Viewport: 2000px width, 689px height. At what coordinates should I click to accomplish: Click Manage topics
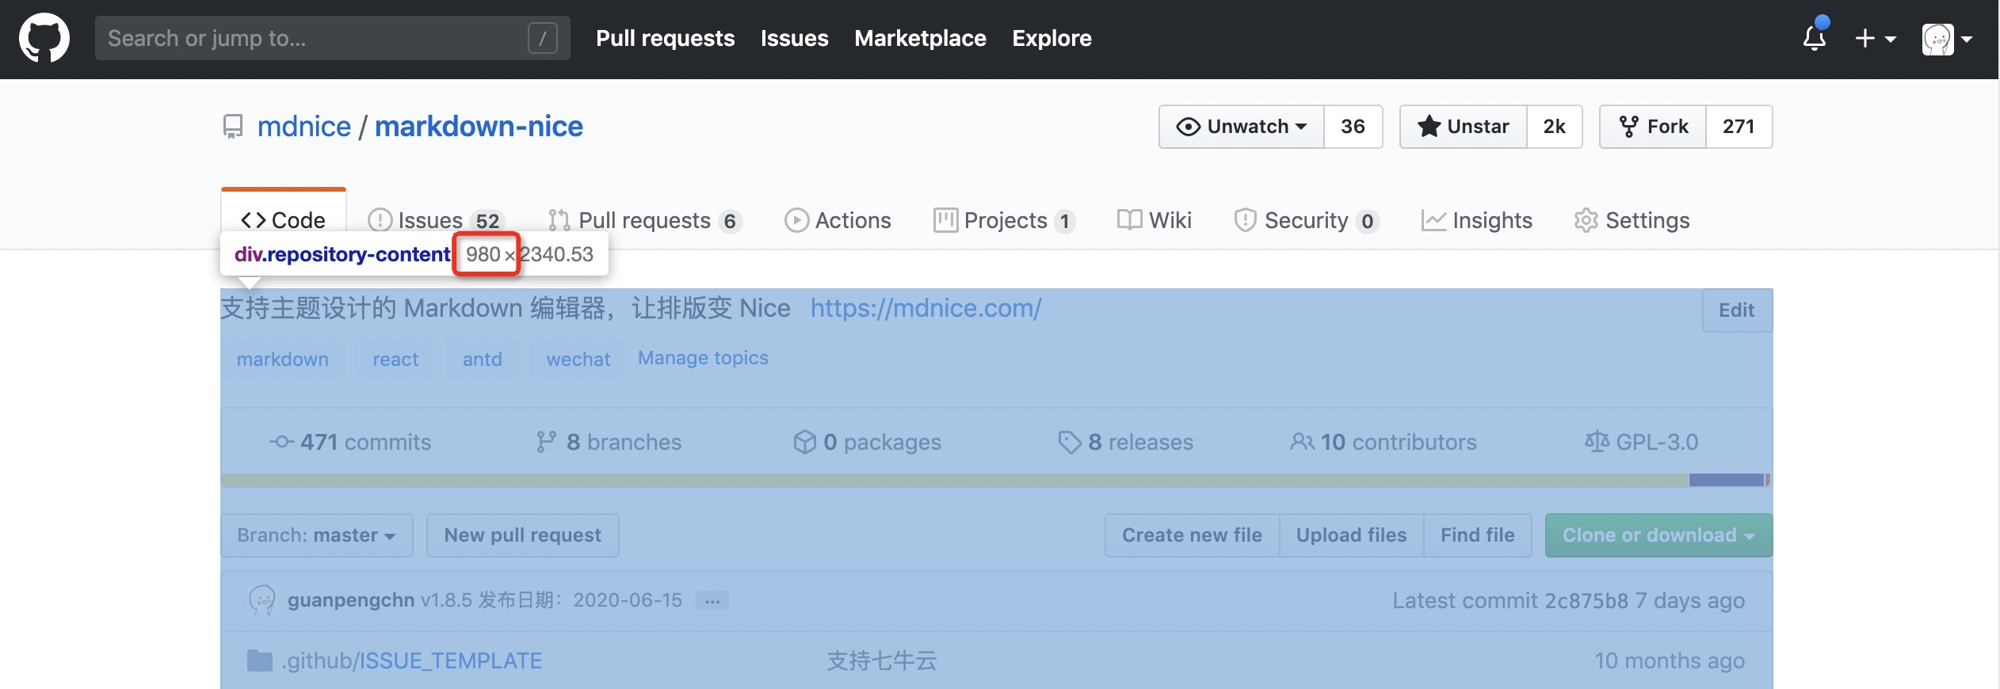[703, 358]
